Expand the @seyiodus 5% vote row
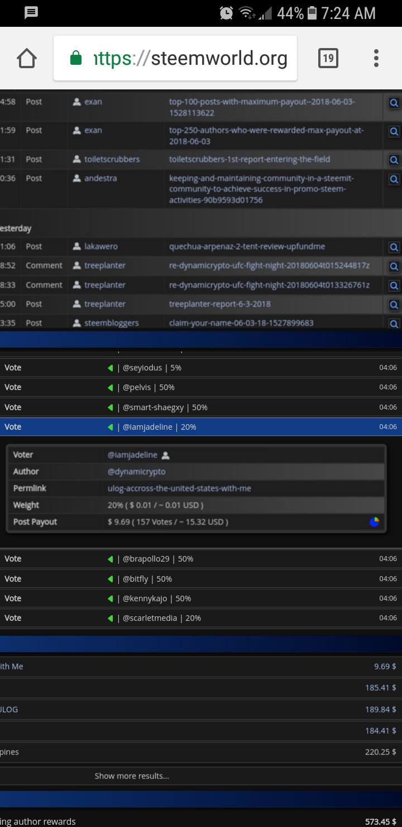402x827 pixels. pyautogui.click(x=201, y=368)
